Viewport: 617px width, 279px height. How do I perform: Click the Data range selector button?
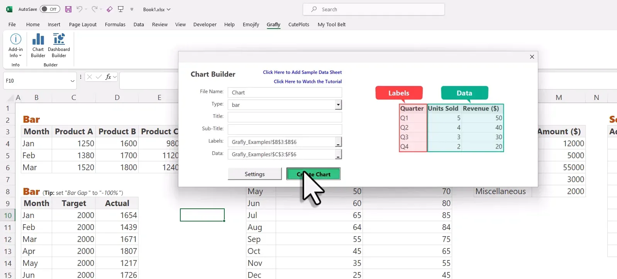(338, 154)
